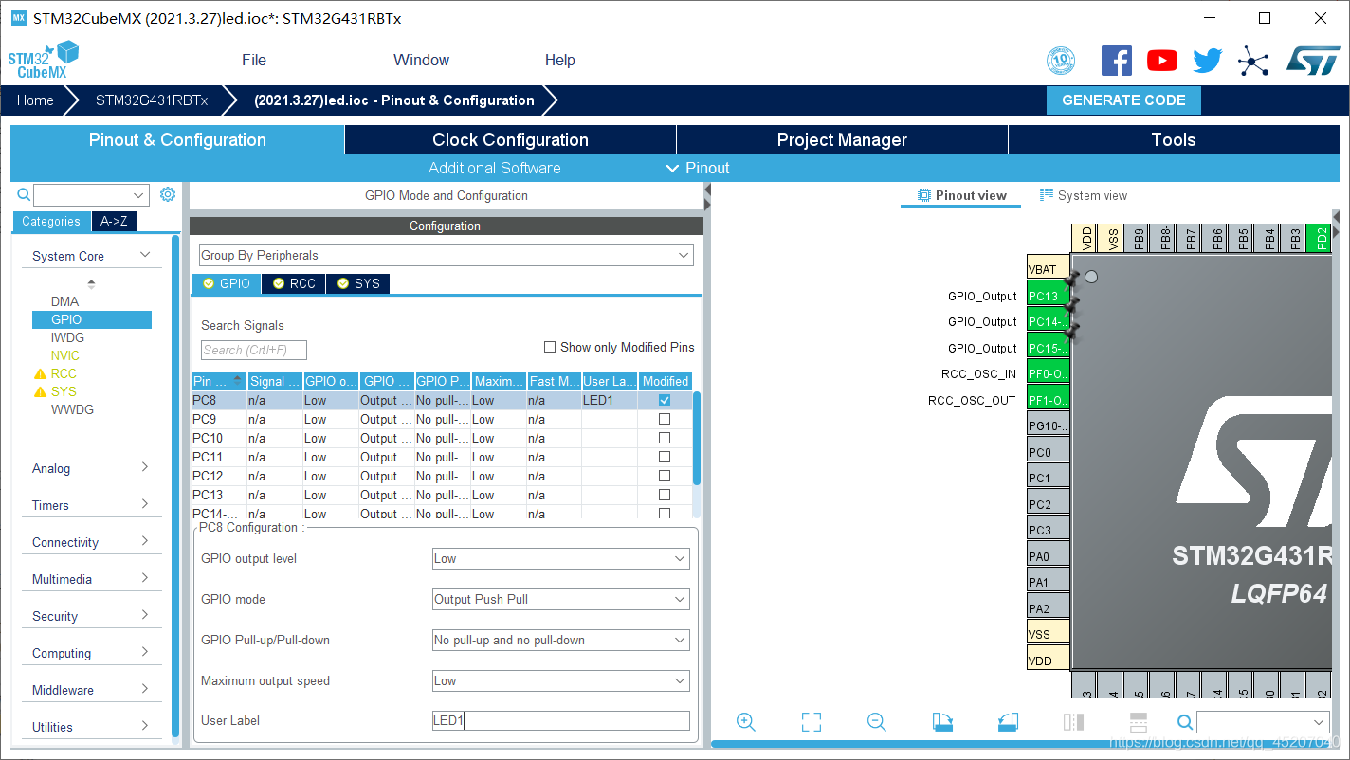
Task: Check Modified checkbox for PC12
Action: (665, 476)
